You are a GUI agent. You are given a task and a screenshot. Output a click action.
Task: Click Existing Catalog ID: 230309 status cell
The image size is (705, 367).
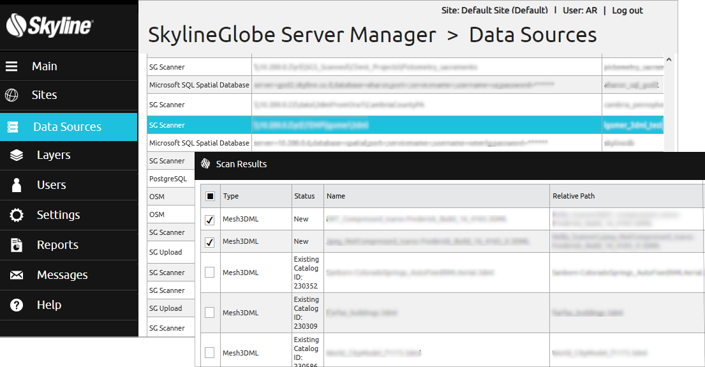pyautogui.click(x=308, y=313)
